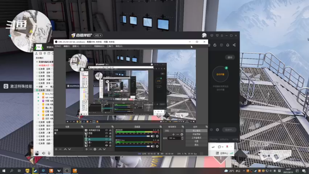The width and height of the screenshot is (309, 174).
Task: Toggle lock on second source row (image)
Action: coord(110,133)
